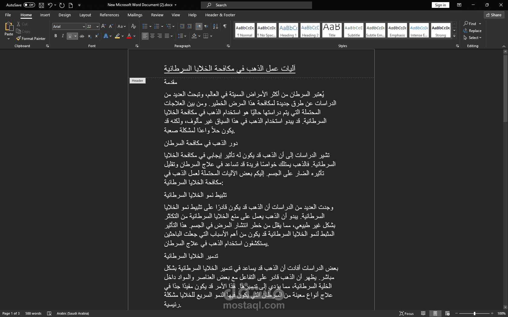This screenshot has width=508, height=317.
Task: Apply red font color swatch
Action: point(129,36)
